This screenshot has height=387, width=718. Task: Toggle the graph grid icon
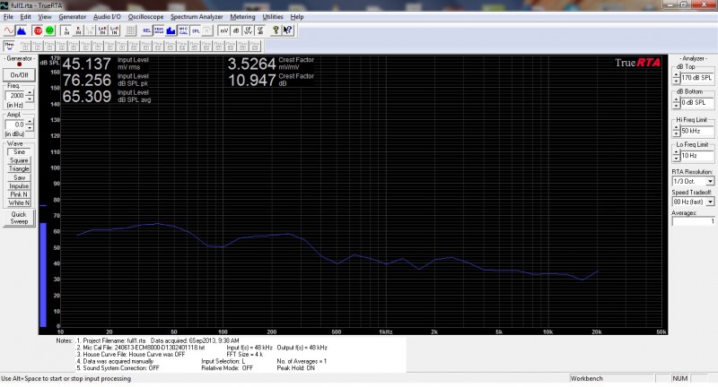(x=130, y=30)
